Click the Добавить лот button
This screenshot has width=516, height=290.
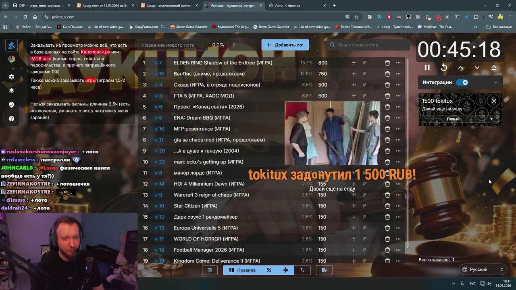click(x=285, y=45)
